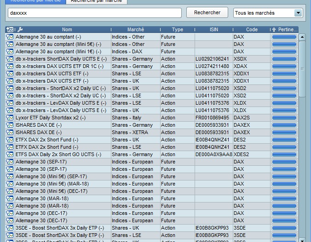Image resolution: width=311 pixels, height=242 pixels.
Task: Chart icon of ETFX DAX 2x Short Fund on Shares - LSE
Action: pos(10,147)
